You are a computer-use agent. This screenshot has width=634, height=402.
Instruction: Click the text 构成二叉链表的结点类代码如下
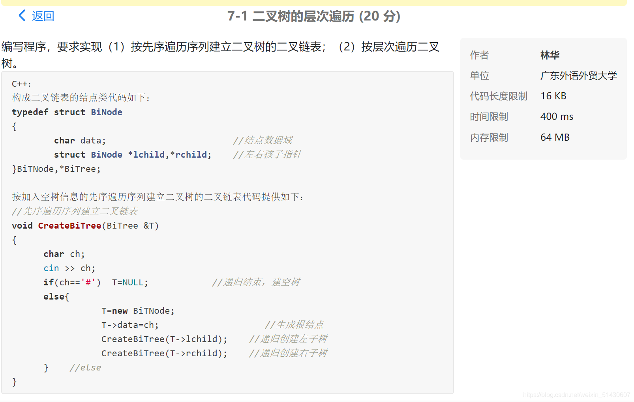click(81, 98)
